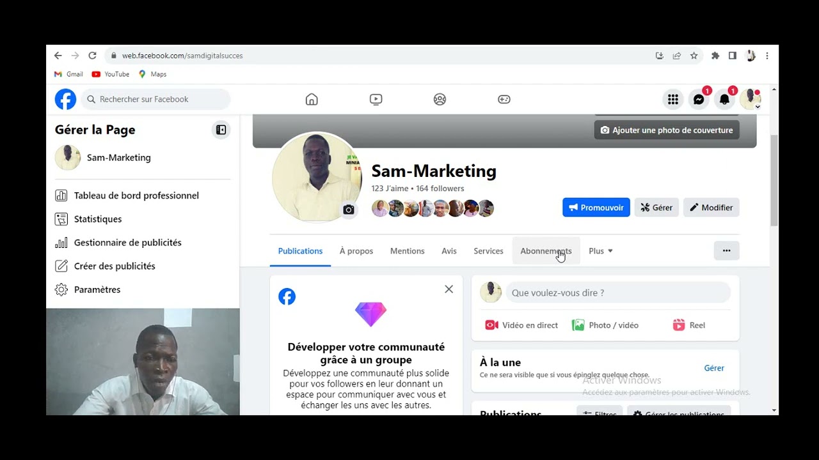Click the Gérer button near Modifier
The width and height of the screenshot is (819, 460).
(x=656, y=208)
